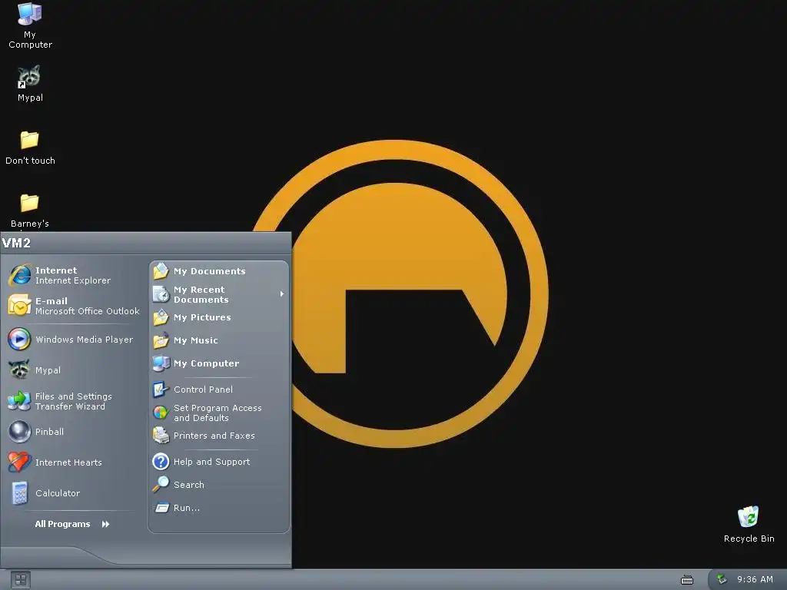Open Set Program Access and Defaults

click(219, 413)
